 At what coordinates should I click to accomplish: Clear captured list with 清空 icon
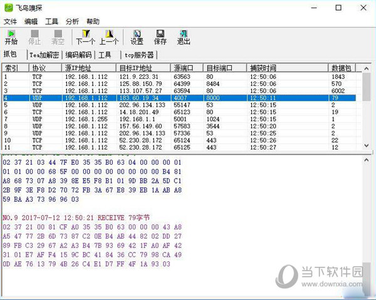(x=58, y=37)
